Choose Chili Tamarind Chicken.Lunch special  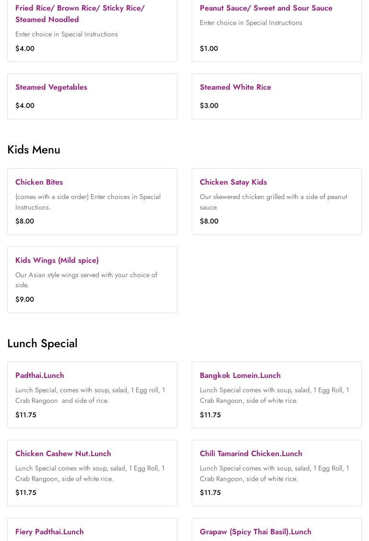pyautogui.click(x=251, y=454)
